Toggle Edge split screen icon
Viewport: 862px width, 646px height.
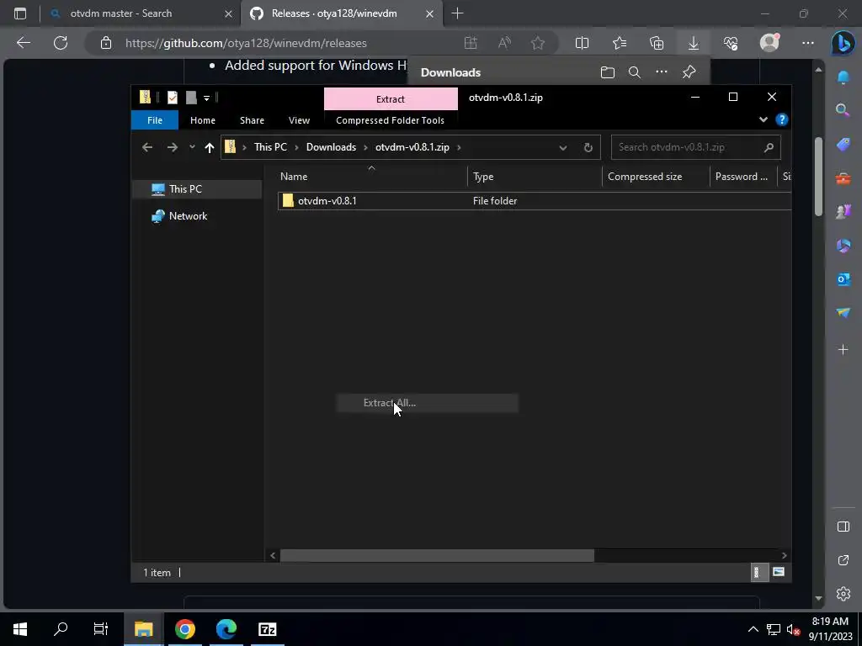click(582, 43)
